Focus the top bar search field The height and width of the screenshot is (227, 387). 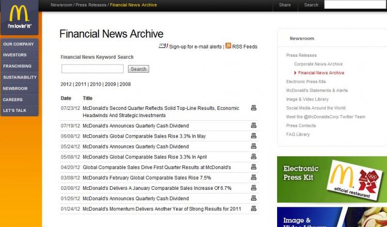pos(356,5)
